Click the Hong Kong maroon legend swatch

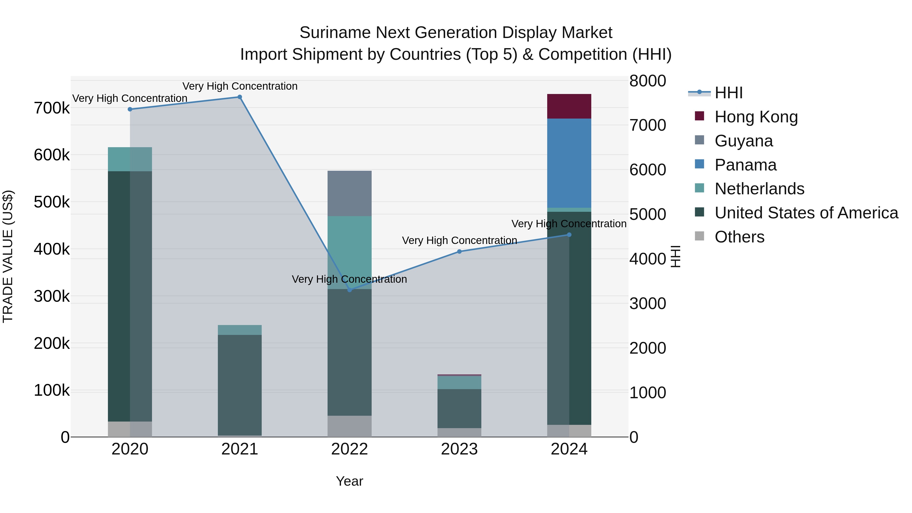tap(699, 116)
